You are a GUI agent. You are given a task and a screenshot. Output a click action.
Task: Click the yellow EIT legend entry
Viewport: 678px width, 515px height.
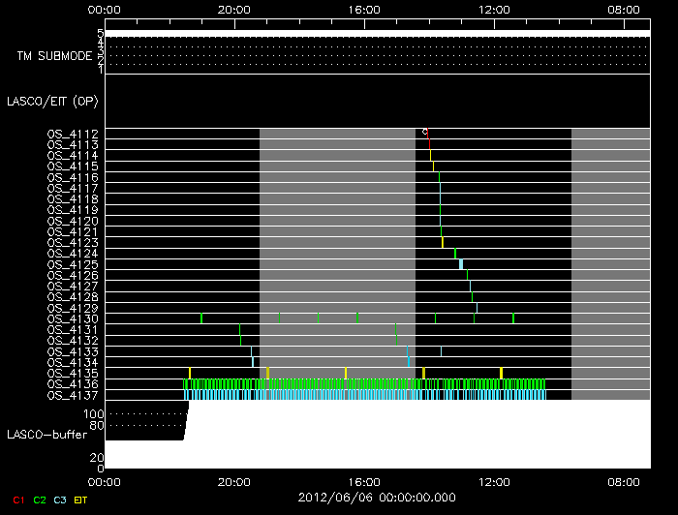80,500
